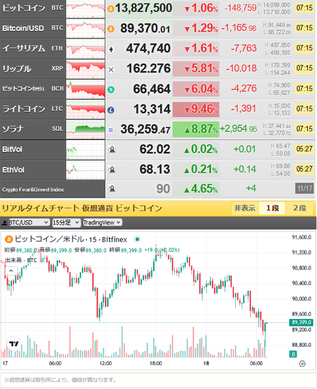Screen dimensions: 317x389
Task: Click the TradingView logo in chart corner
Action: pyautogui.click(x=14, y=343)
